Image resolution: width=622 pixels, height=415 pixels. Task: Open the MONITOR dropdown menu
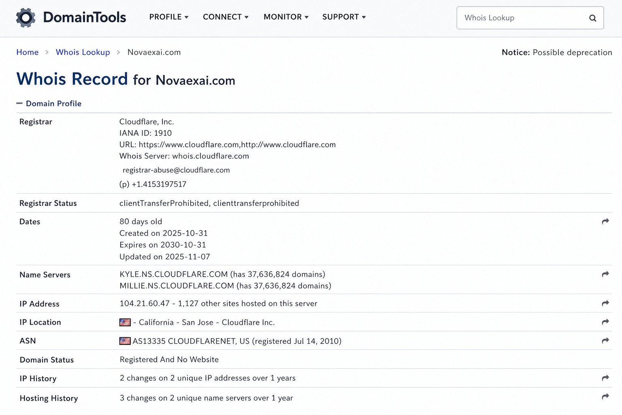286,17
